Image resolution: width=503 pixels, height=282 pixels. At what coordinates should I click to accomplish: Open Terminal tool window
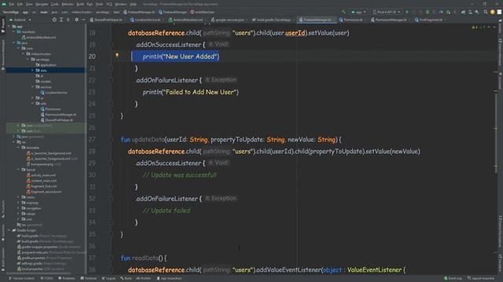[x=89, y=279]
